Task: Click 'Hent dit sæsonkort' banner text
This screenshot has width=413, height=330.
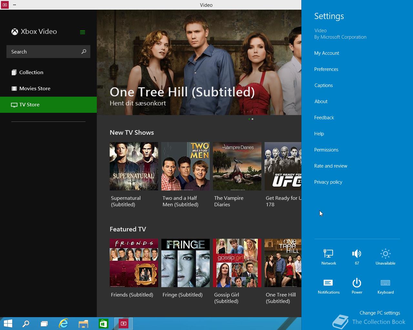Action: click(138, 103)
